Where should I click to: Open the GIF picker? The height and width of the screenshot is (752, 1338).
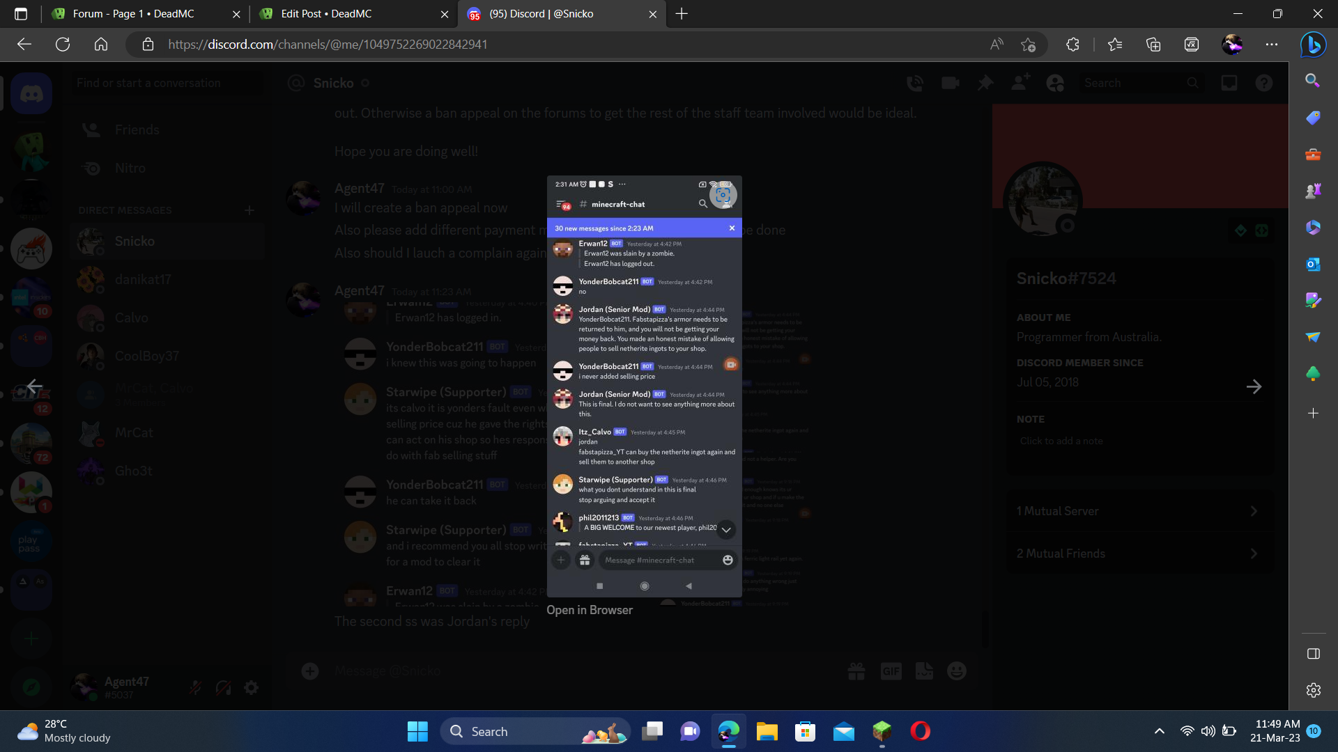coord(891,671)
